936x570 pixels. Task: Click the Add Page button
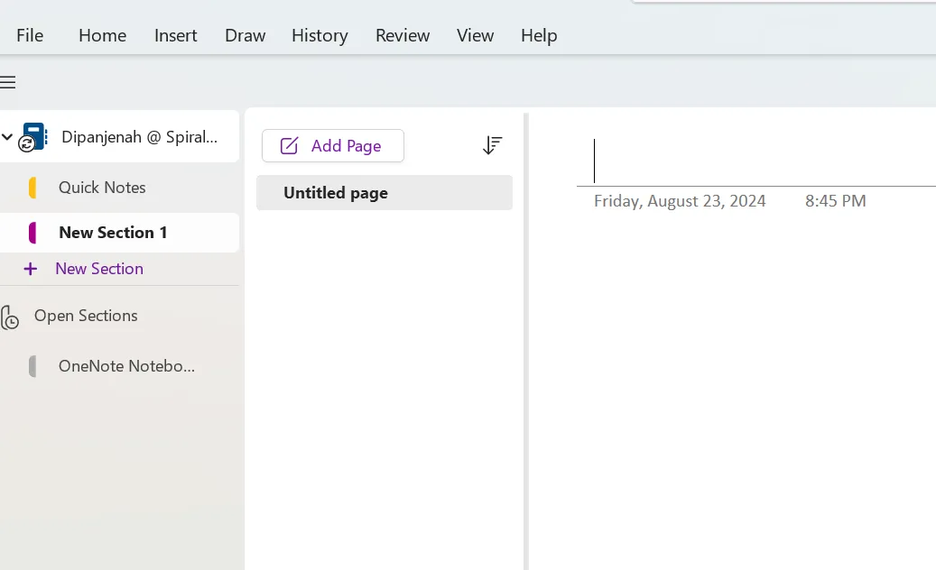(x=333, y=145)
